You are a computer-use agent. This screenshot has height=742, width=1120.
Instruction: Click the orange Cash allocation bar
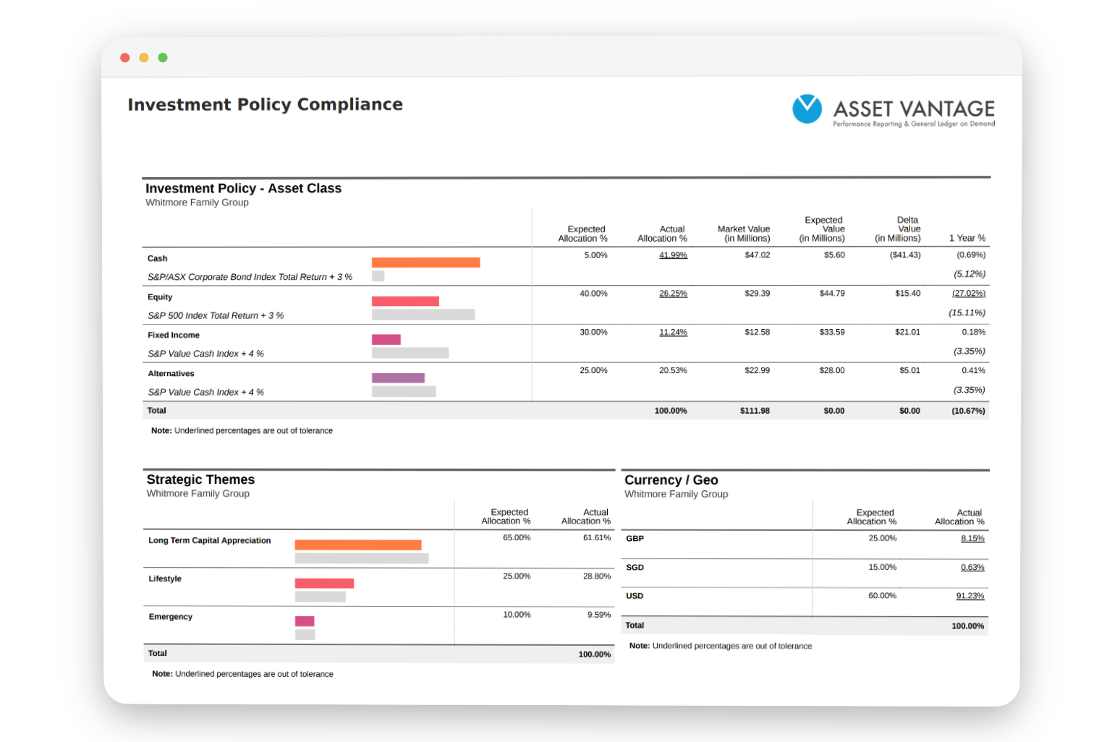click(x=425, y=263)
